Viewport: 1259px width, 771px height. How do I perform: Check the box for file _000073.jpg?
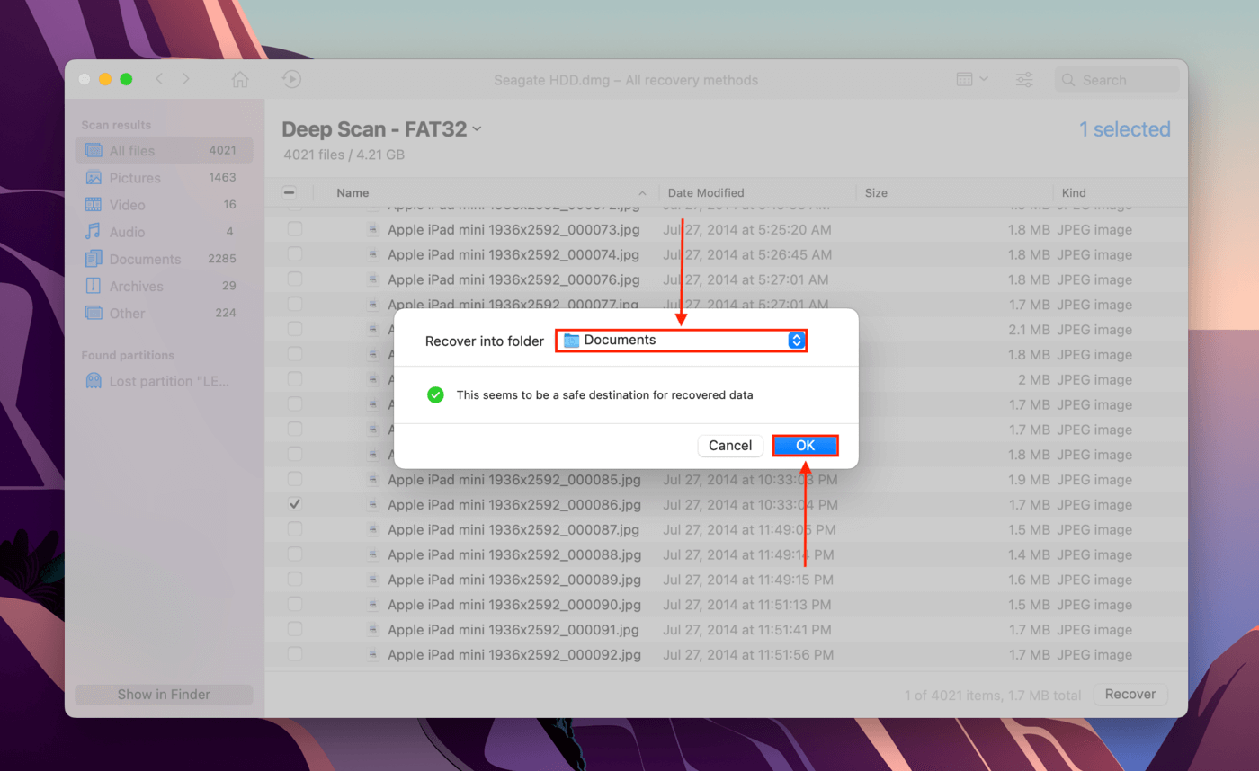(295, 229)
